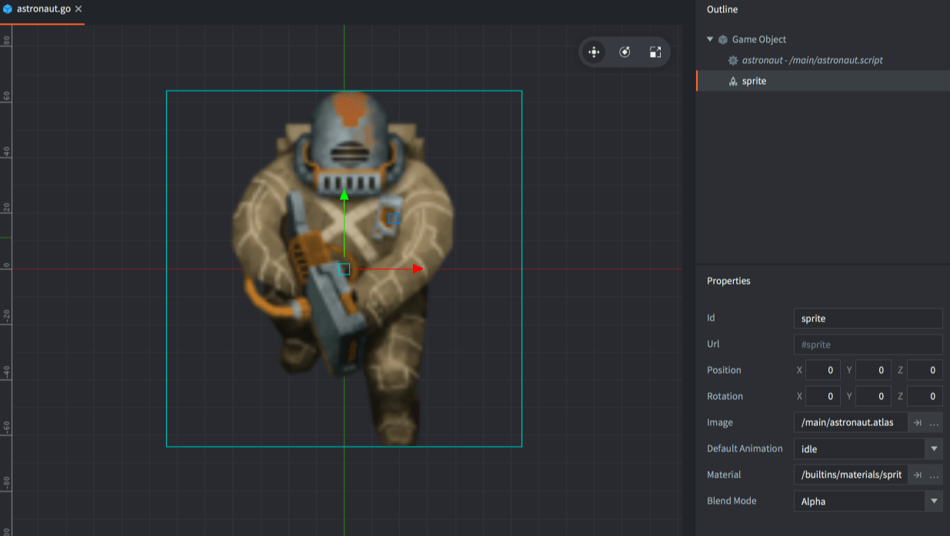
Task: Open the Material resource via arrow icon
Action: click(917, 475)
